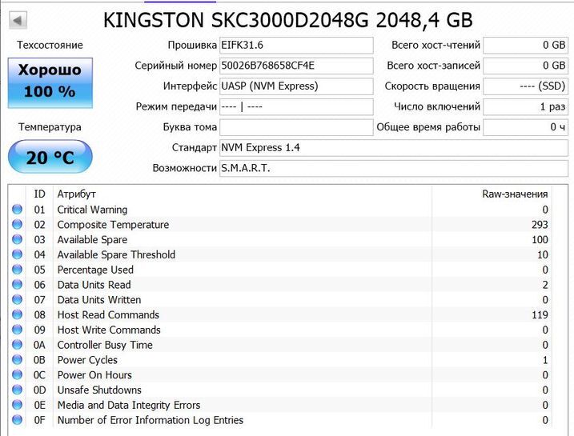Click the serial number field 50026B768658CF4E
This screenshot has width=574, height=436.
pyautogui.click(x=295, y=66)
